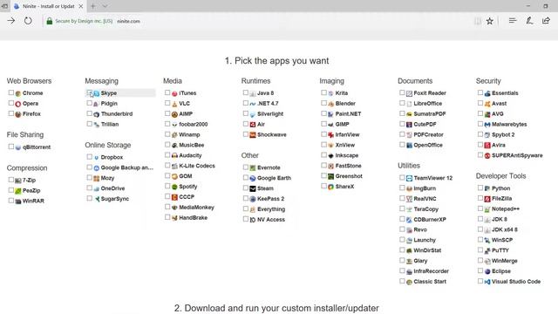Click the WinRAR app icon
558x314 pixels.
(x=18, y=201)
